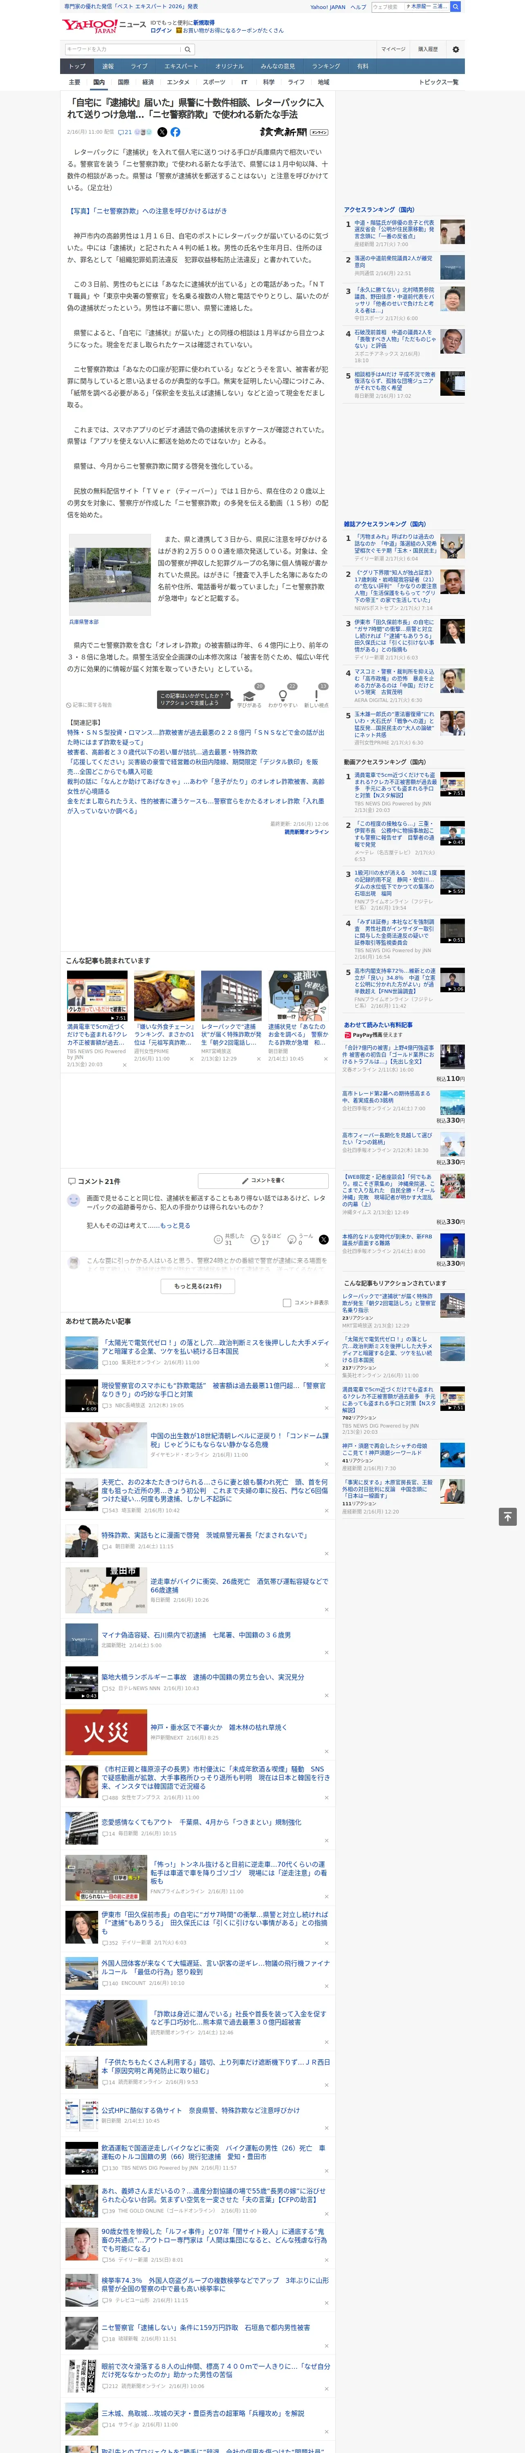The height and width of the screenshot is (2453, 525).
Task: Open the settings gear icon
Action: pos(455,49)
